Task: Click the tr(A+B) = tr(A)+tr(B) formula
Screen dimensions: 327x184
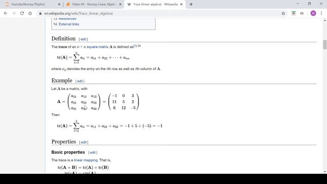Action: 83,168
